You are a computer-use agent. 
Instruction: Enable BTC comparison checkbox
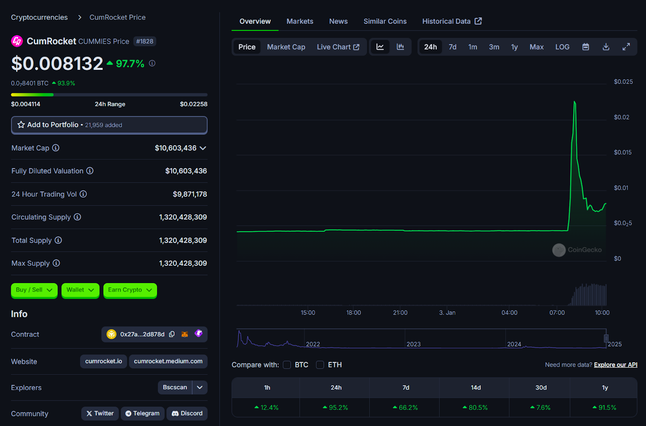pos(287,365)
